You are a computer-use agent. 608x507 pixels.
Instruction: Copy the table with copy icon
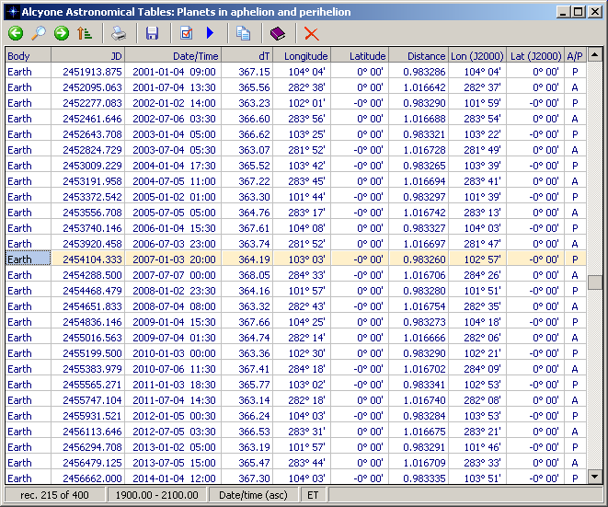[x=244, y=34]
